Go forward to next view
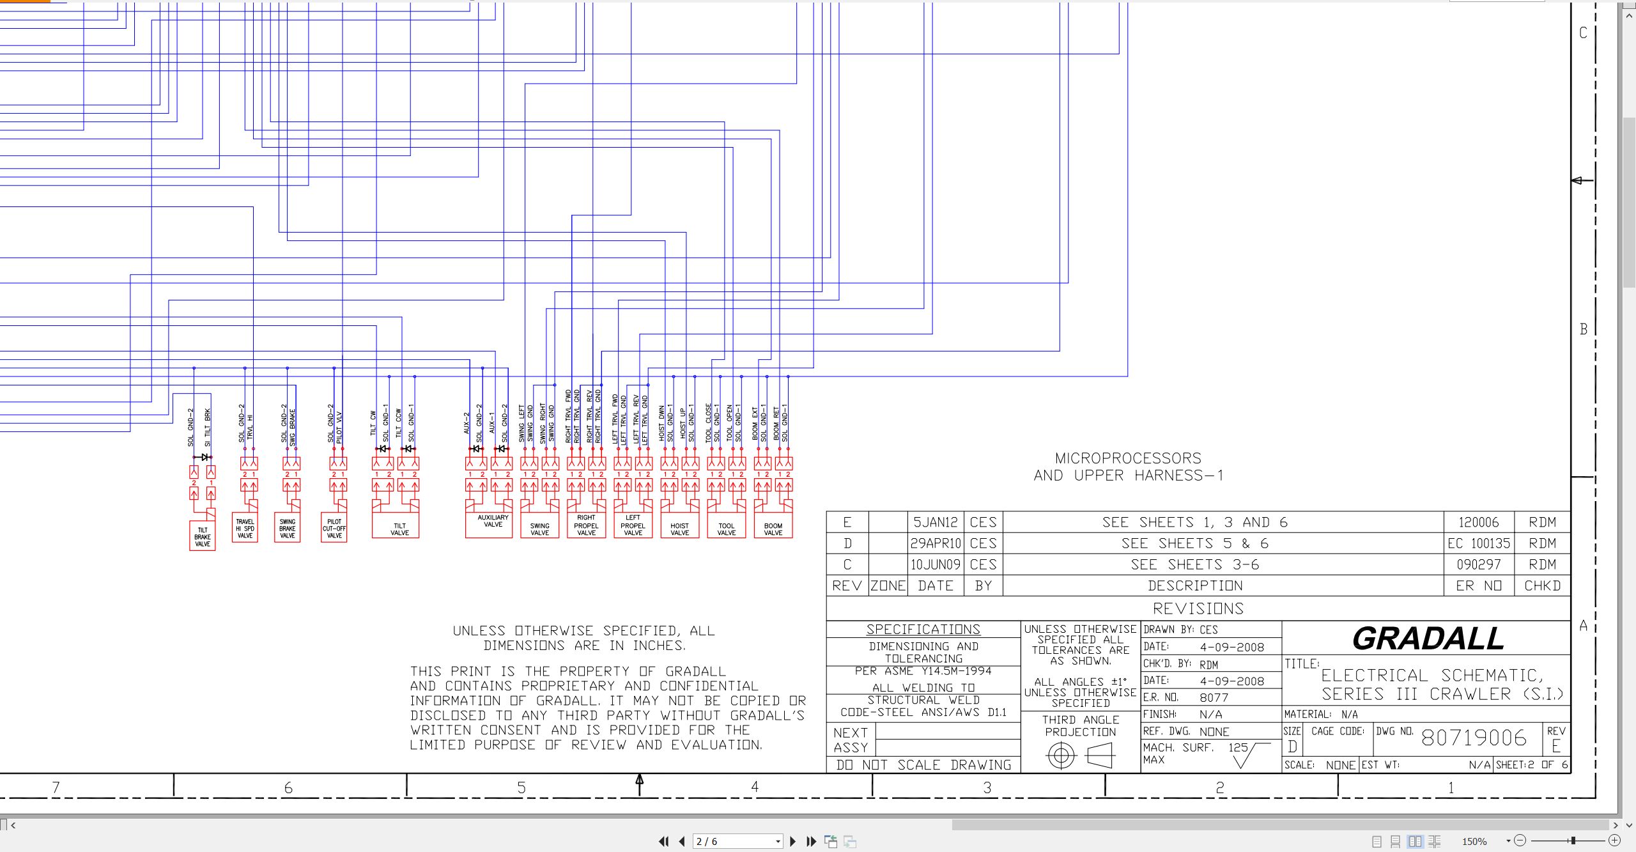The width and height of the screenshot is (1636, 852). point(850,841)
